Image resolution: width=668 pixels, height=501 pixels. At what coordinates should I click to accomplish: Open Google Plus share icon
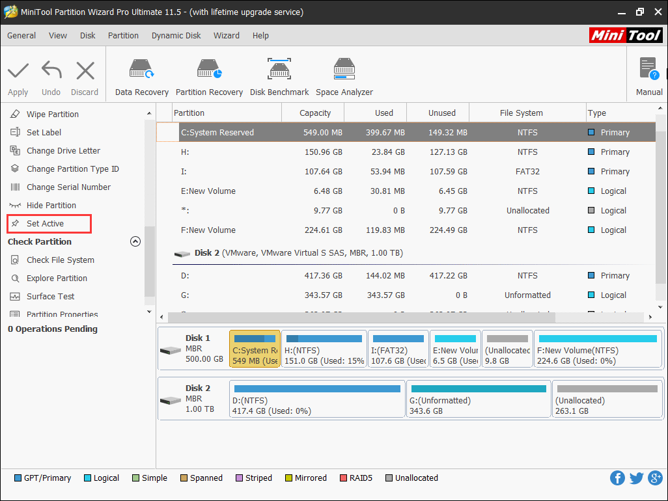pyautogui.click(x=655, y=478)
